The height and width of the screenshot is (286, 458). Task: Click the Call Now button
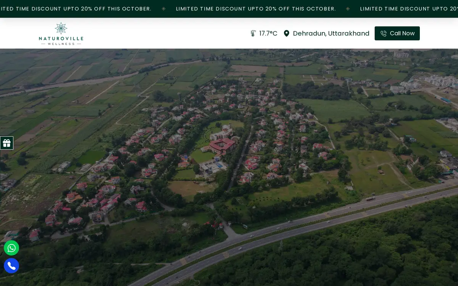coord(397,33)
